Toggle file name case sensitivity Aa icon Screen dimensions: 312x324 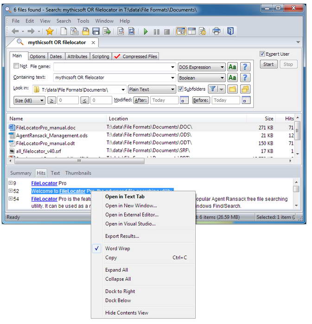[x=232, y=67]
